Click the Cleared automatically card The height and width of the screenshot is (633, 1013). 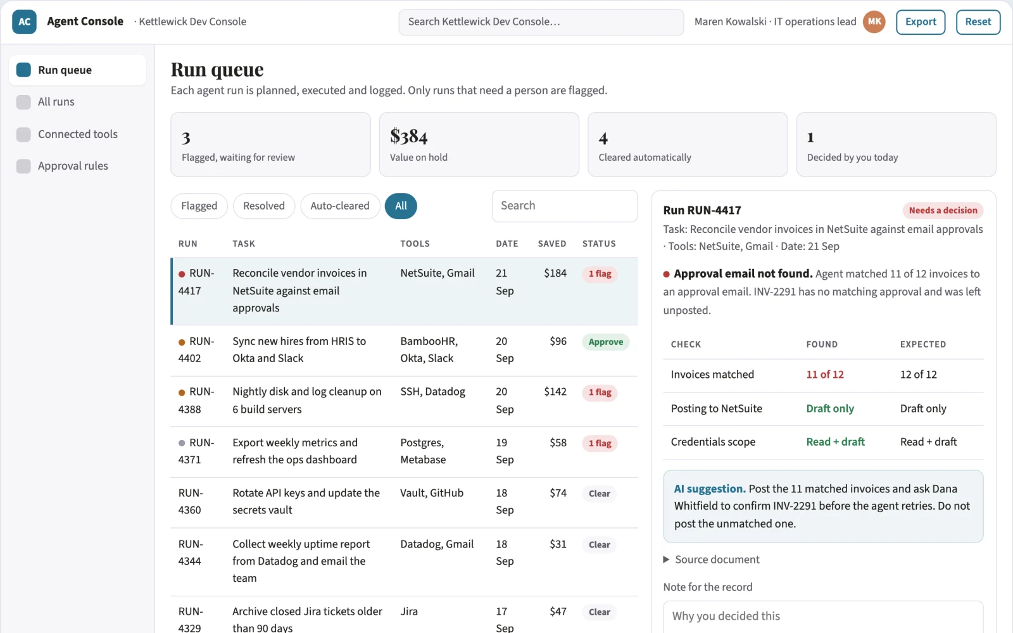(688, 144)
